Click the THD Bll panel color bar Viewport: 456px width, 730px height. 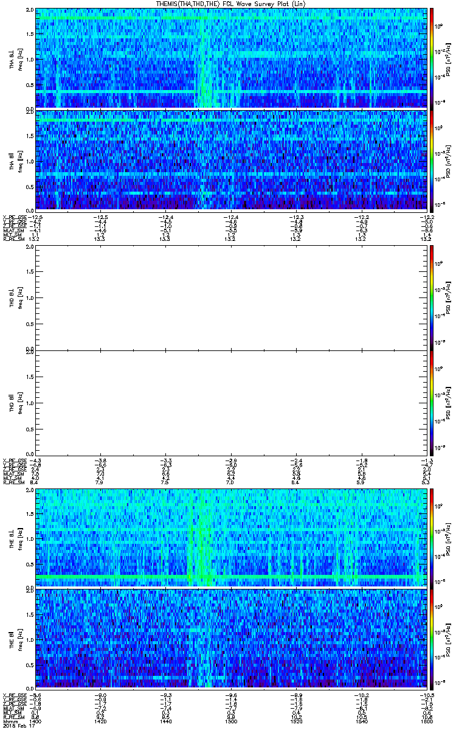[x=432, y=403]
